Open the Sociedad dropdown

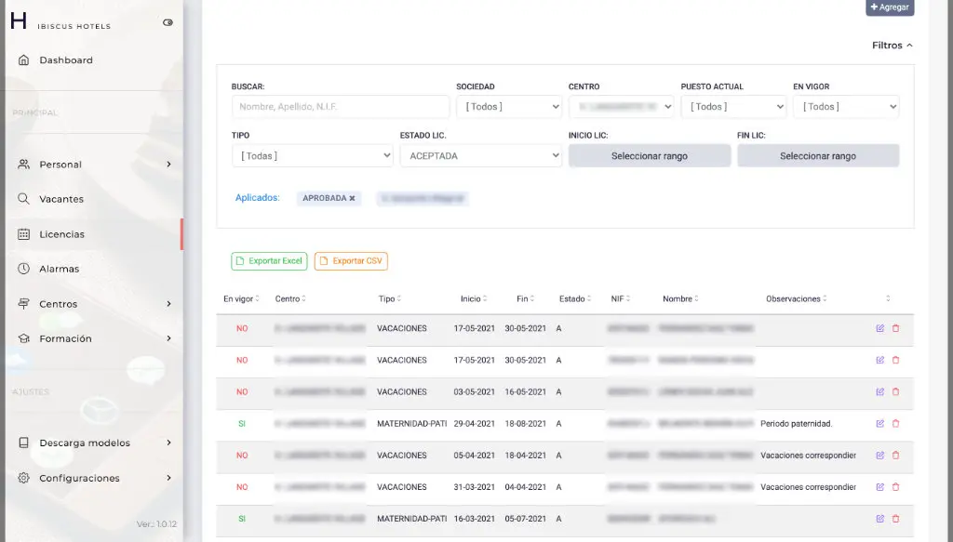click(x=509, y=107)
